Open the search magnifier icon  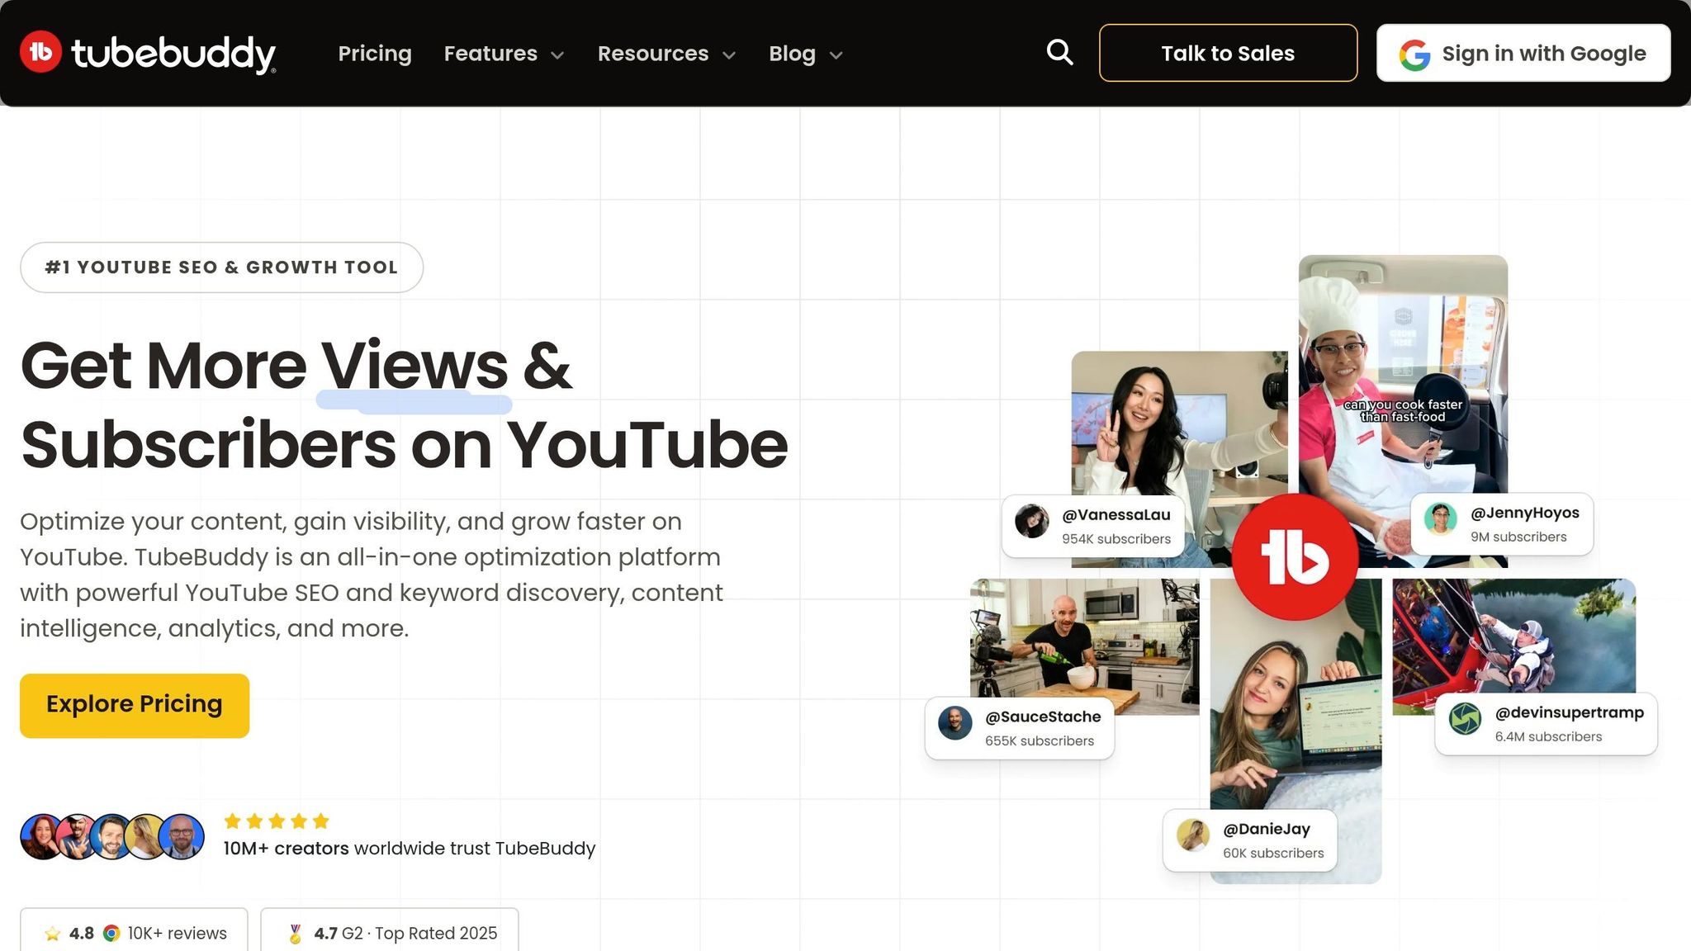(1059, 52)
